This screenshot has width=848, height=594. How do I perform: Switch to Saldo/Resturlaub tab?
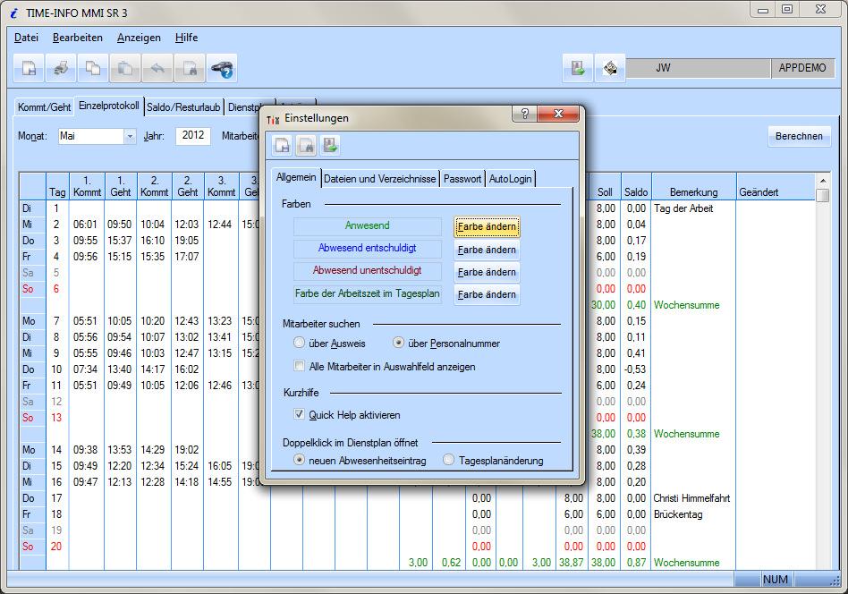point(183,107)
